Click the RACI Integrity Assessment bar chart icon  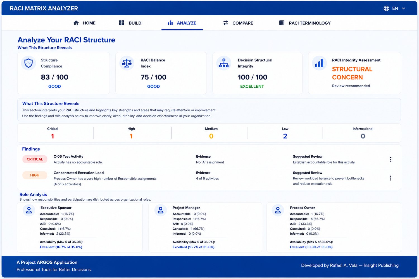click(x=319, y=63)
